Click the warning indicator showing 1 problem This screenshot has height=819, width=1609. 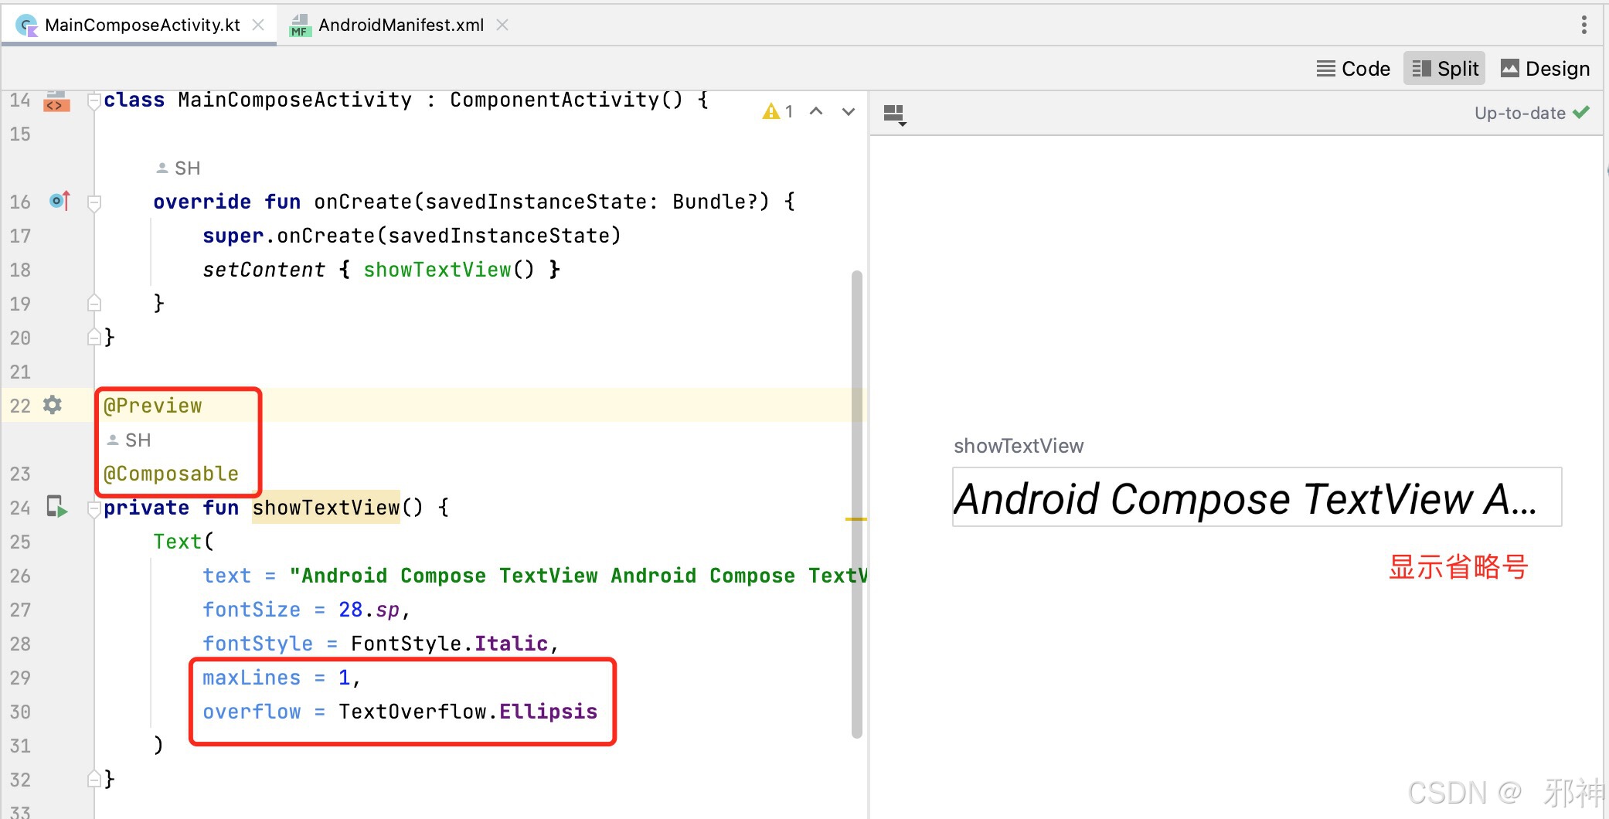[778, 111]
